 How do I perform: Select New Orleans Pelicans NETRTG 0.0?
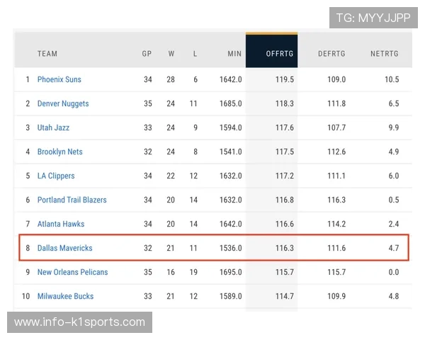394,272
